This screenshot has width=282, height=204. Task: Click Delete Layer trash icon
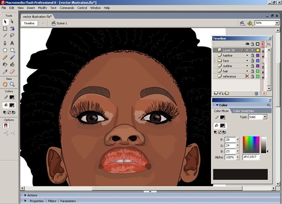pyautogui.click(x=256, y=94)
